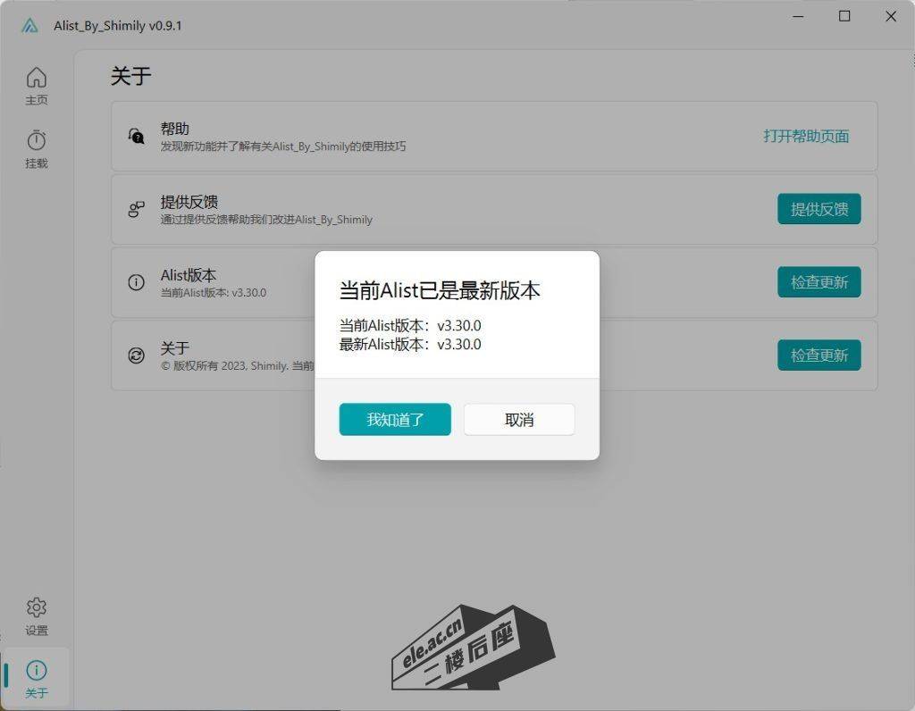Check for updates on the Alist版本 row

click(x=818, y=282)
